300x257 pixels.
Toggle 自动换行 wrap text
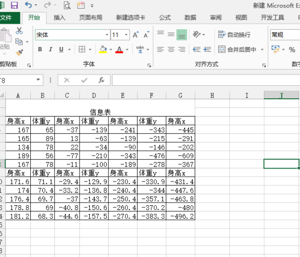click(234, 35)
